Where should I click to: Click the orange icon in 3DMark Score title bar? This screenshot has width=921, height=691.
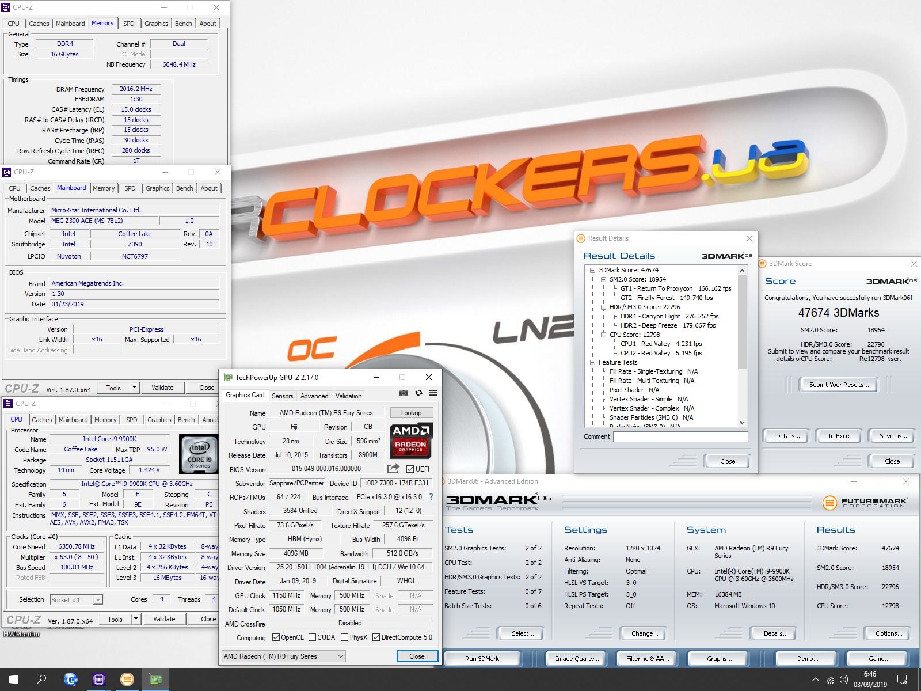[x=763, y=264]
